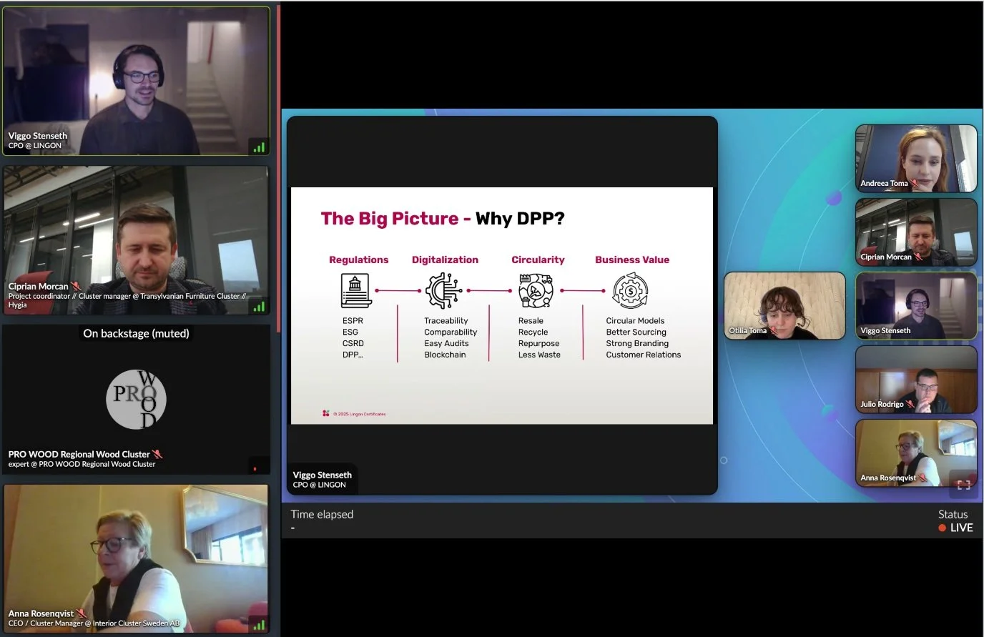The height and width of the screenshot is (637, 984).
Task: Select Anna Rosenqvist's video tile in the left panel
Action: (136, 558)
